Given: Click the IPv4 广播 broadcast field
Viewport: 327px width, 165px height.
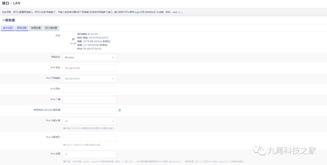Looking at the screenshot, I should tap(89, 100).
